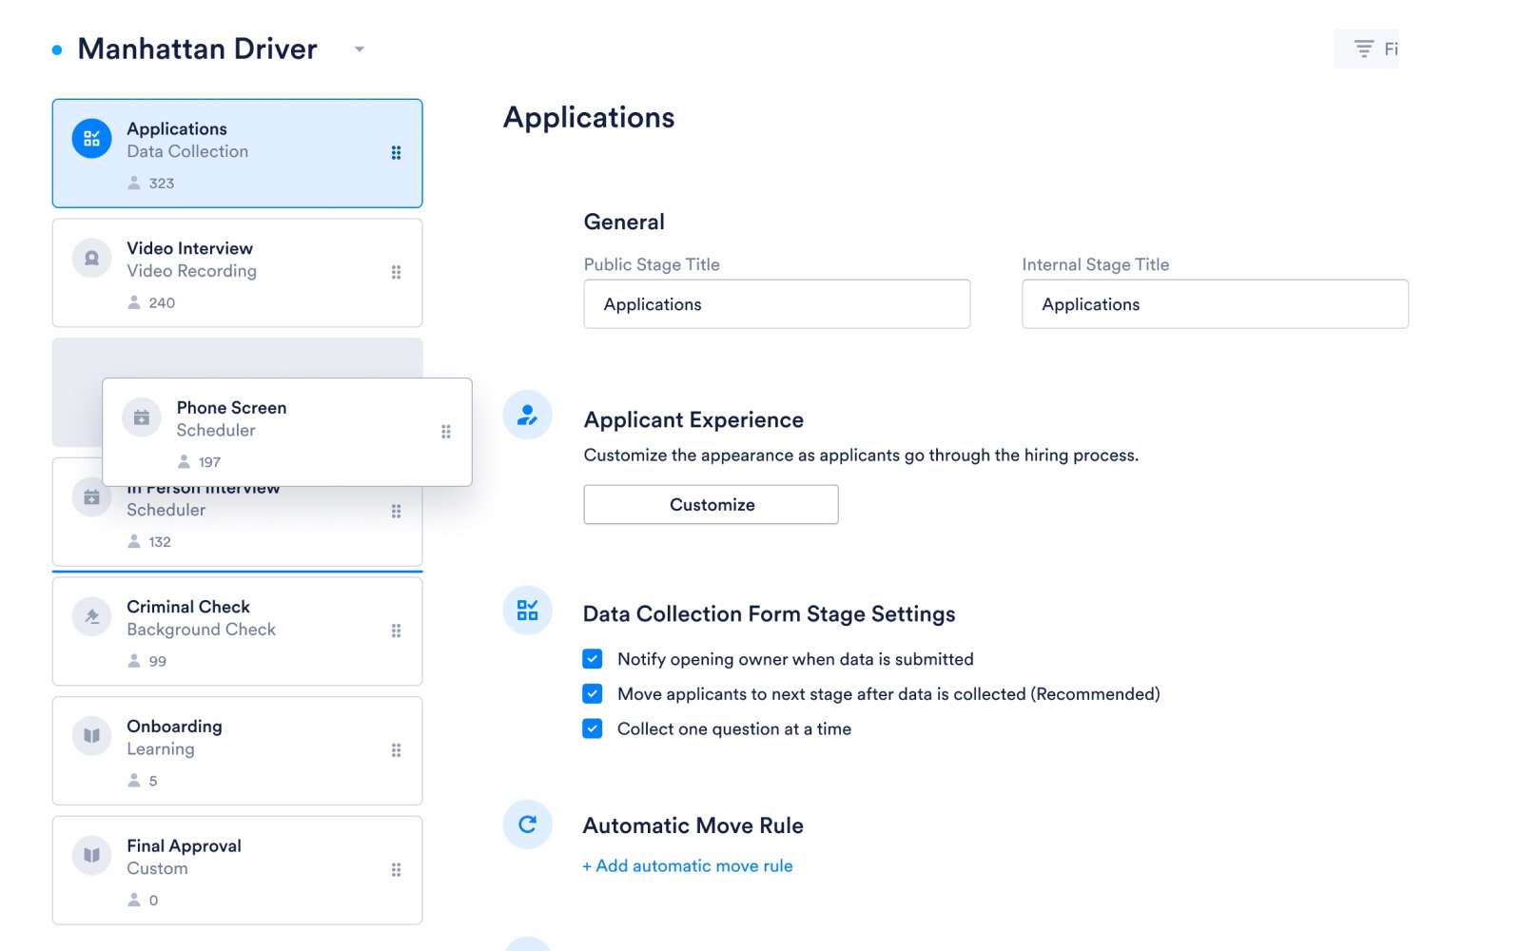This screenshot has width=1522, height=951.
Task: Select the Criminal Check stage card
Action: 237,631
